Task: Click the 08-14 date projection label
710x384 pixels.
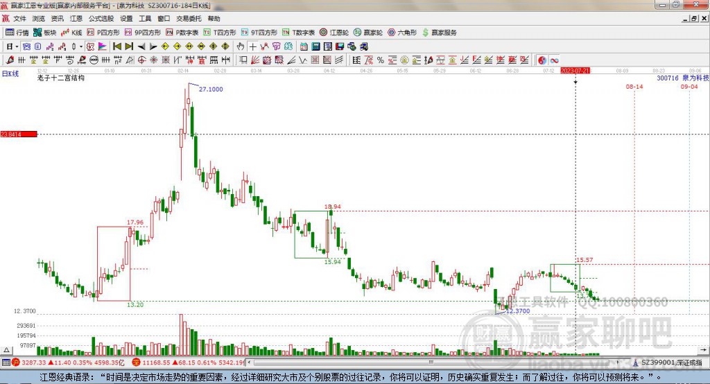Action: (634, 87)
